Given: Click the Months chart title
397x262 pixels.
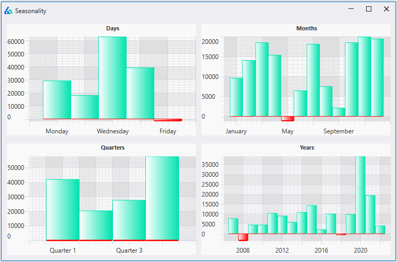Looking at the screenshot, I should coord(307,28).
